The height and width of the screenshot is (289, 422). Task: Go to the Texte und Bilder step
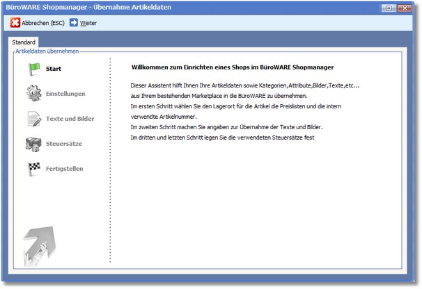[70, 119]
